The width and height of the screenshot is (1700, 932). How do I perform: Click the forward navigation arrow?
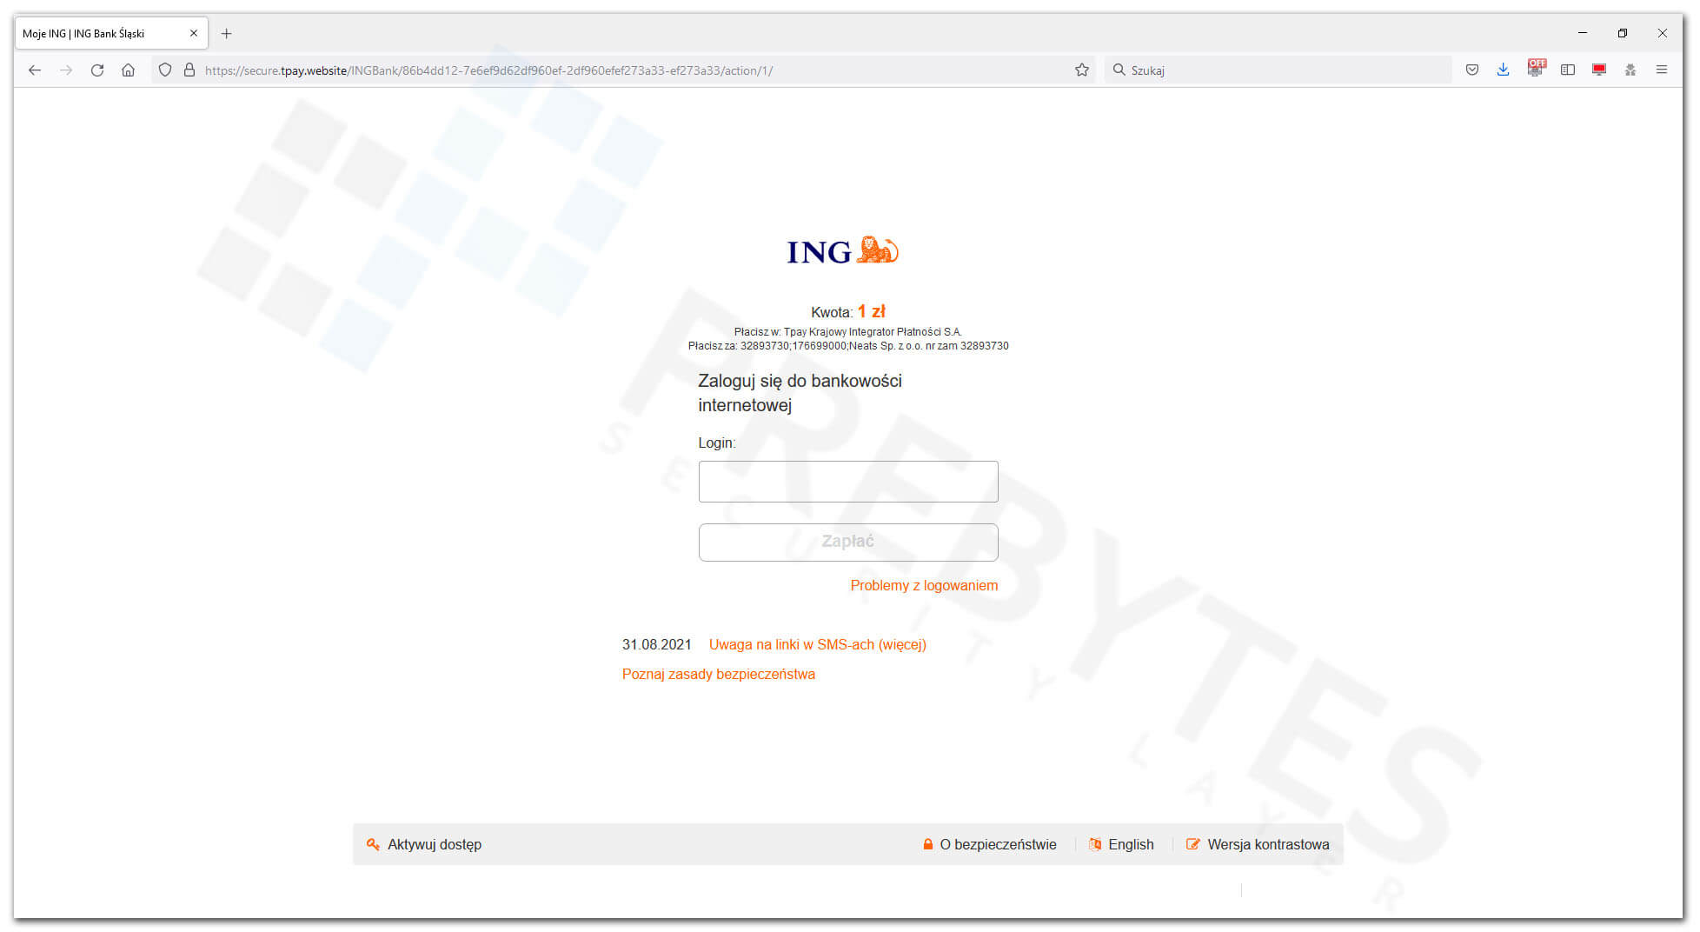[x=66, y=70]
